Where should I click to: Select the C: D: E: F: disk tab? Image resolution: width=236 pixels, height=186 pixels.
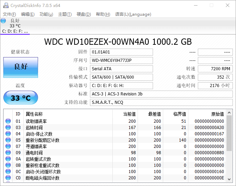tap(15, 31)
